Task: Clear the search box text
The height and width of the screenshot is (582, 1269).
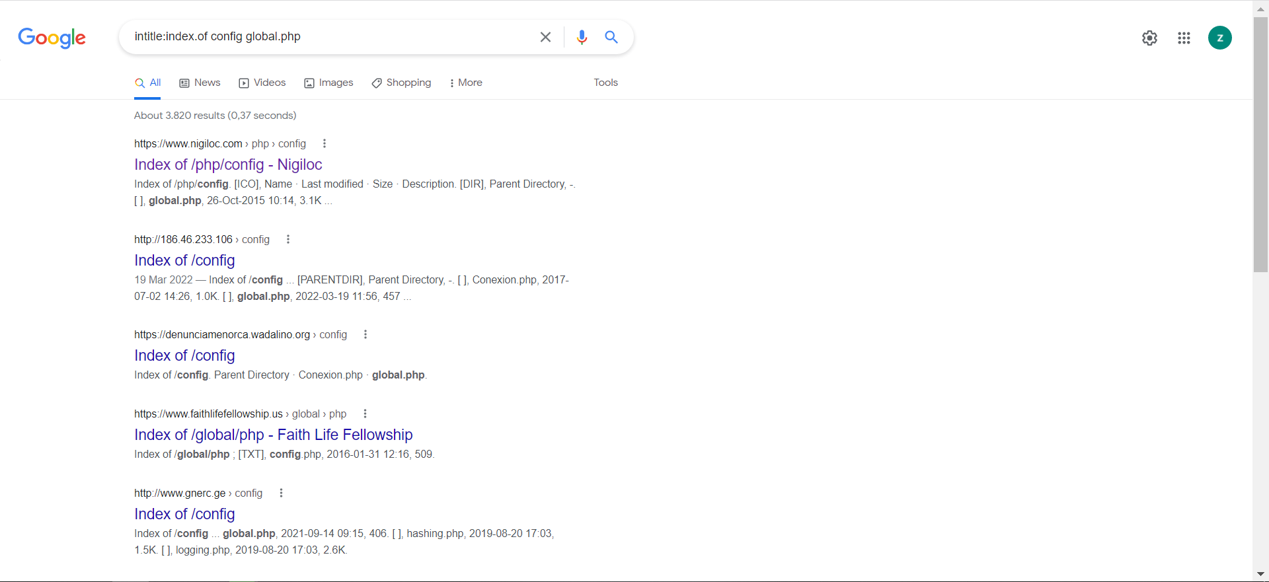Action: (x=545, y=37)
